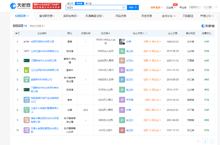Select the 查老板 search mode tab

coord(80,4)
